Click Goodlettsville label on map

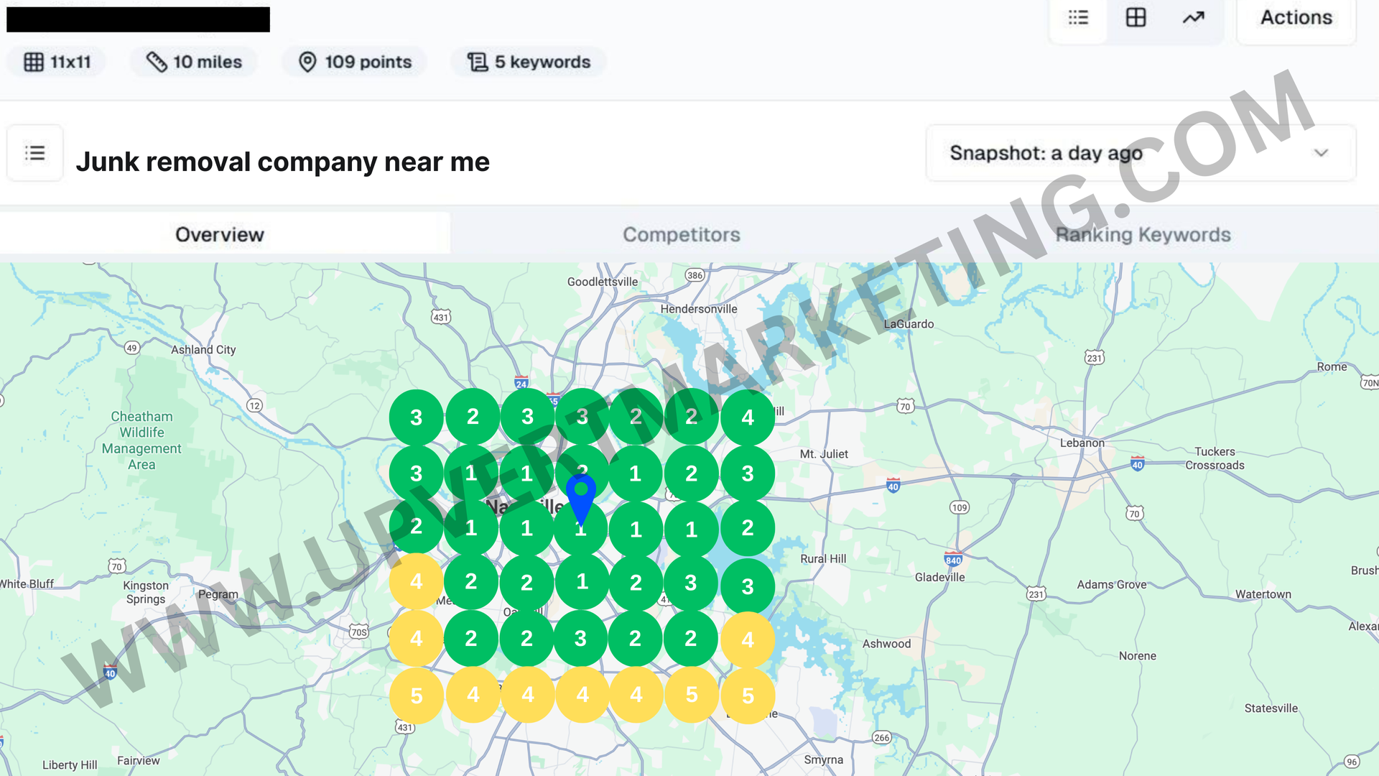(x=603, y=282)
